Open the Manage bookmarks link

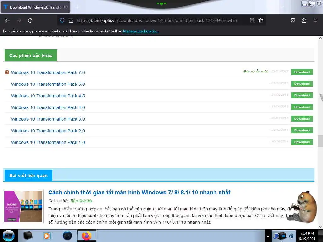tap(141, 31)
